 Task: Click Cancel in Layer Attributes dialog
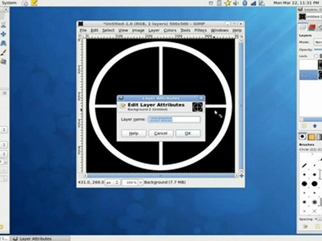(161, 133)
